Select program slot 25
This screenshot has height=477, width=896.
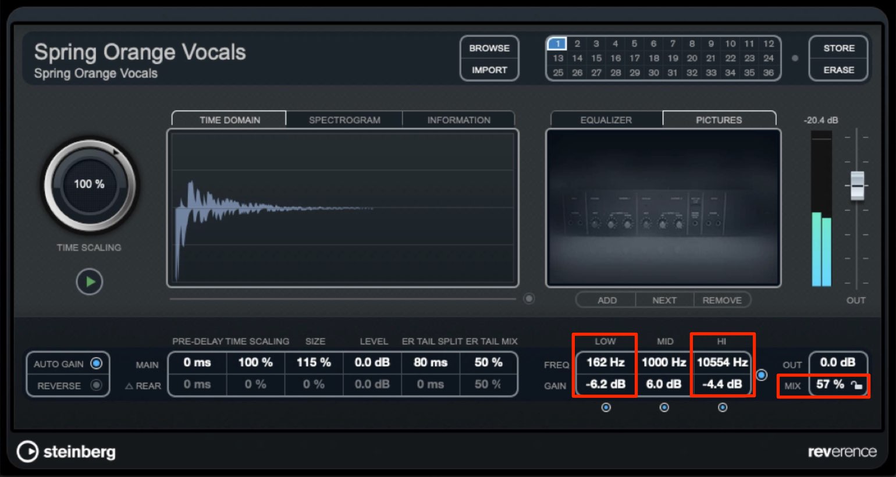(558, 73)
